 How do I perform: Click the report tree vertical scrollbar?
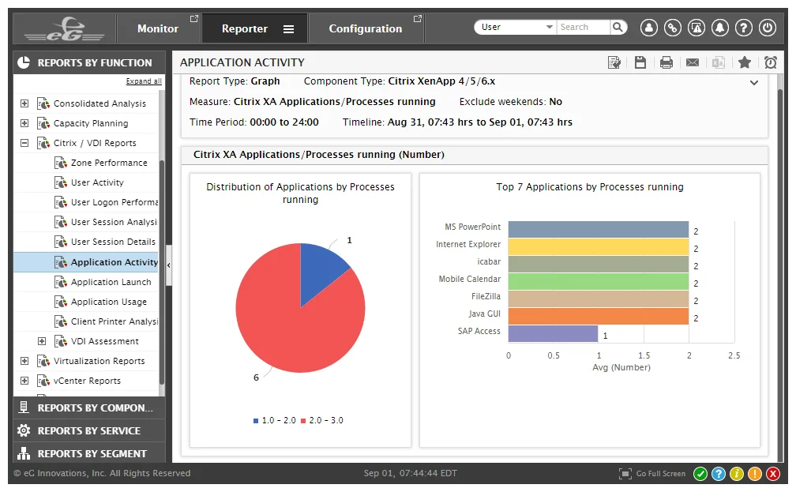pyautogui.click(x=161, y=272)
